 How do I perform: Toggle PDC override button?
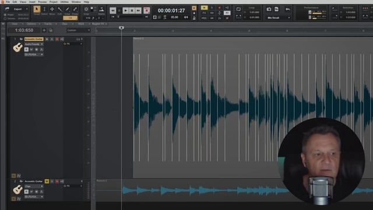pos(204,18)
